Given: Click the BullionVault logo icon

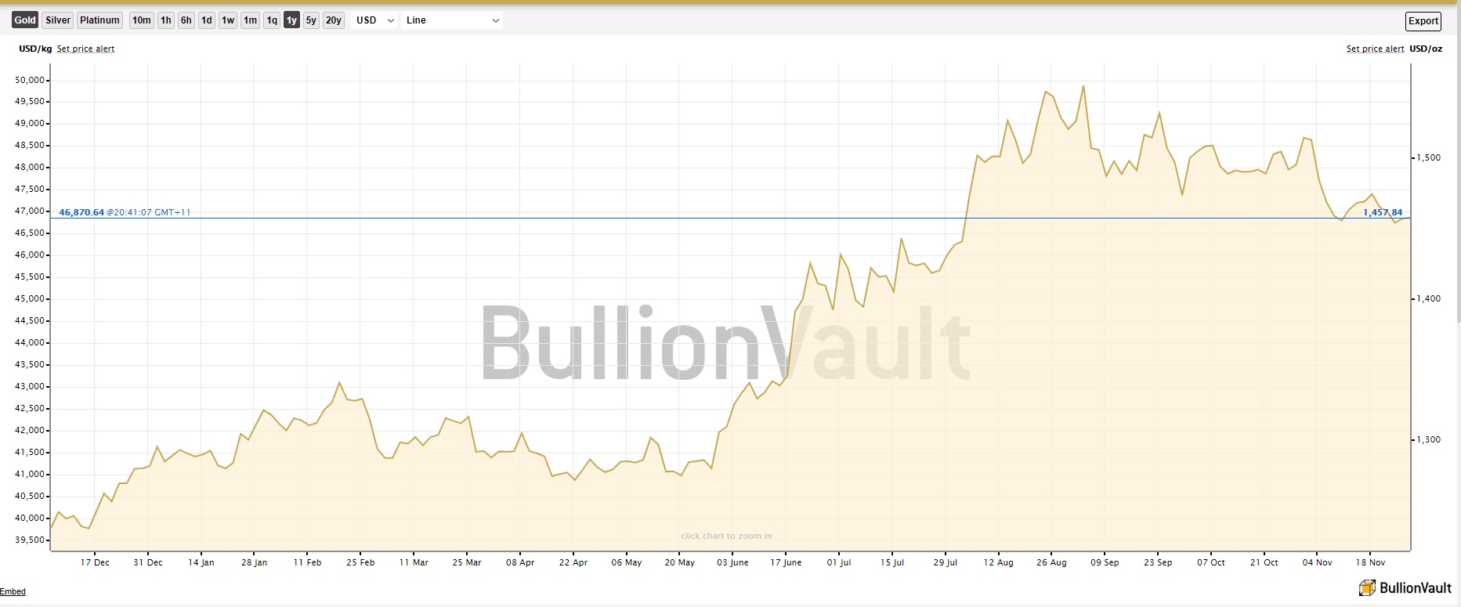Looking at the screenshot, I should (x=1367, y=587).
